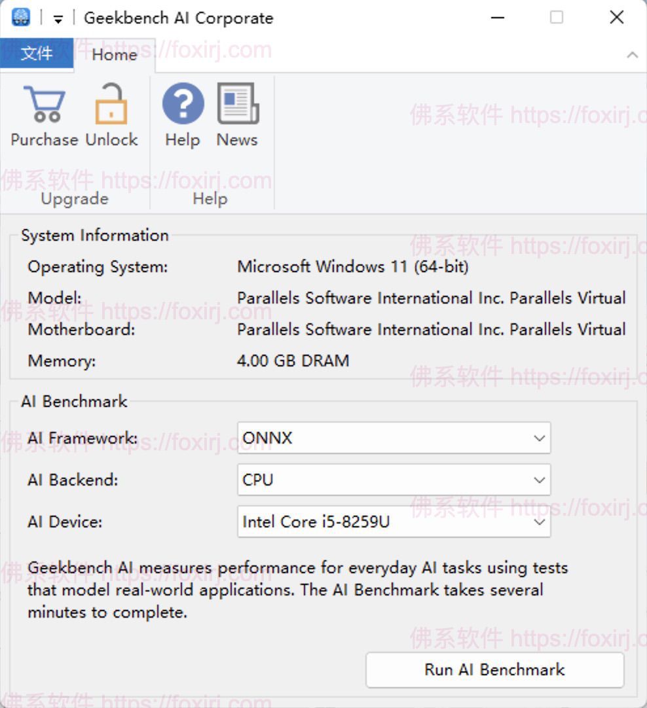Click the CPU backend combo box
The width and height of the screenshot is (647, 708).
pos(393,480)
